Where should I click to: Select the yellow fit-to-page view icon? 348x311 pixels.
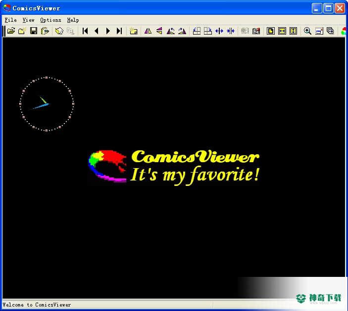[271, 31]
